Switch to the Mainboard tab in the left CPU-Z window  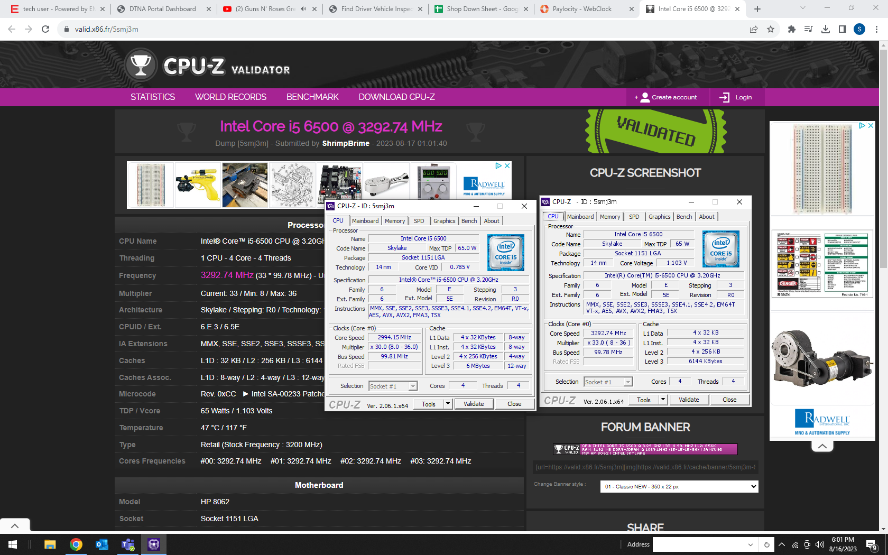coord(365,221)
